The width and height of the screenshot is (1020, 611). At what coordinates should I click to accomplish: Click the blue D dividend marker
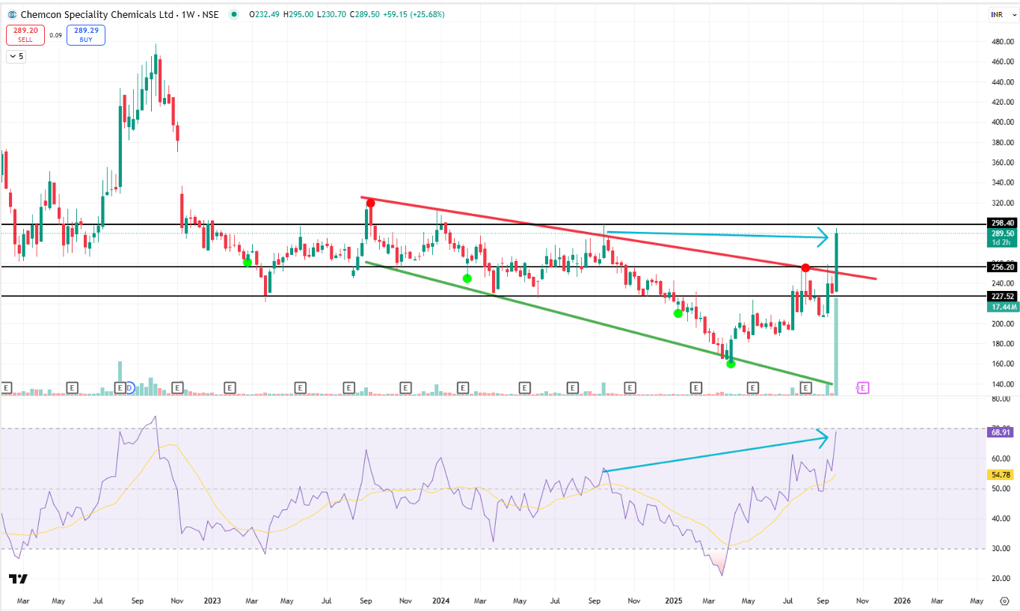pos(129,387)
